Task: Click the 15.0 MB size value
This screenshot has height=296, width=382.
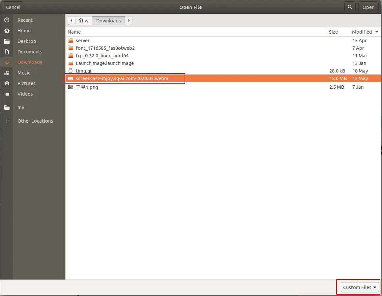Action: [x=338, y=78]
